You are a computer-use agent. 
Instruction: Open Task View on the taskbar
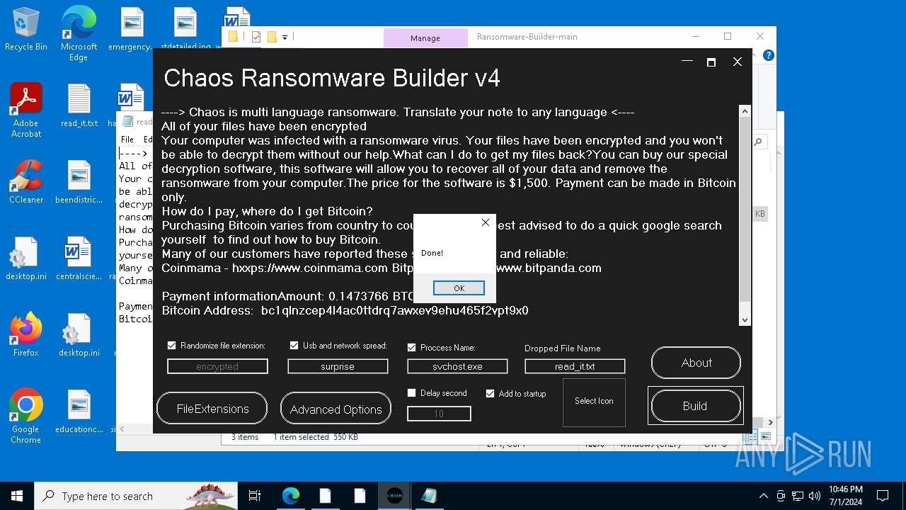tap(255, 496)
